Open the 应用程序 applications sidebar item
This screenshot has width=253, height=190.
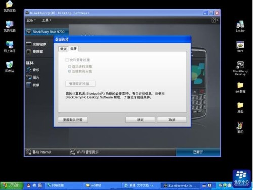(36, 44)
